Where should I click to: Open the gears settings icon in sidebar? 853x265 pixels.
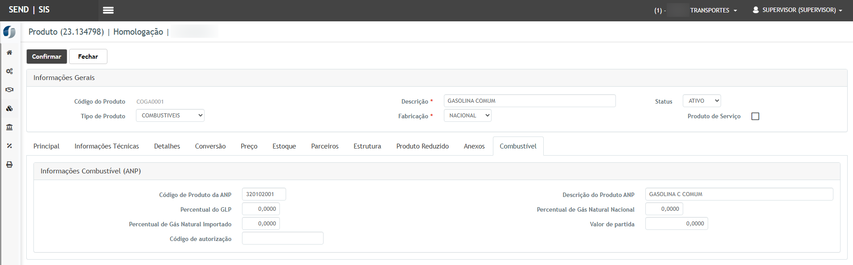pos(9,71)
